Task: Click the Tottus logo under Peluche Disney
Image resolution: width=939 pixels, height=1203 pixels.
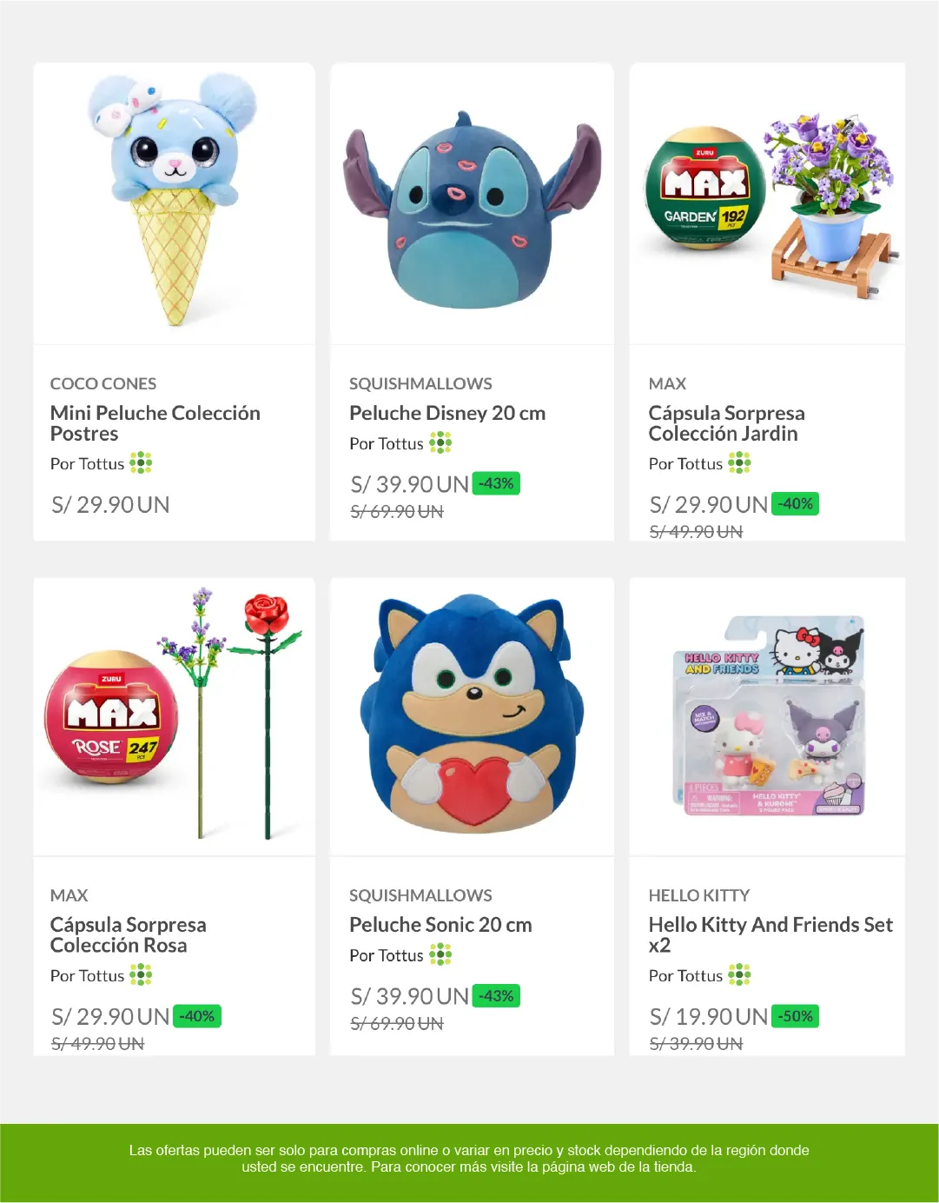Action: tap(440, 443)
